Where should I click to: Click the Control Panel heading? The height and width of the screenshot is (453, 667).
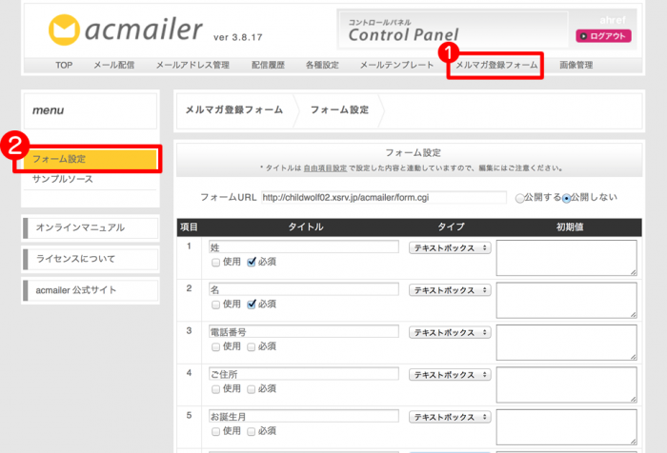(x=403, y=34)
